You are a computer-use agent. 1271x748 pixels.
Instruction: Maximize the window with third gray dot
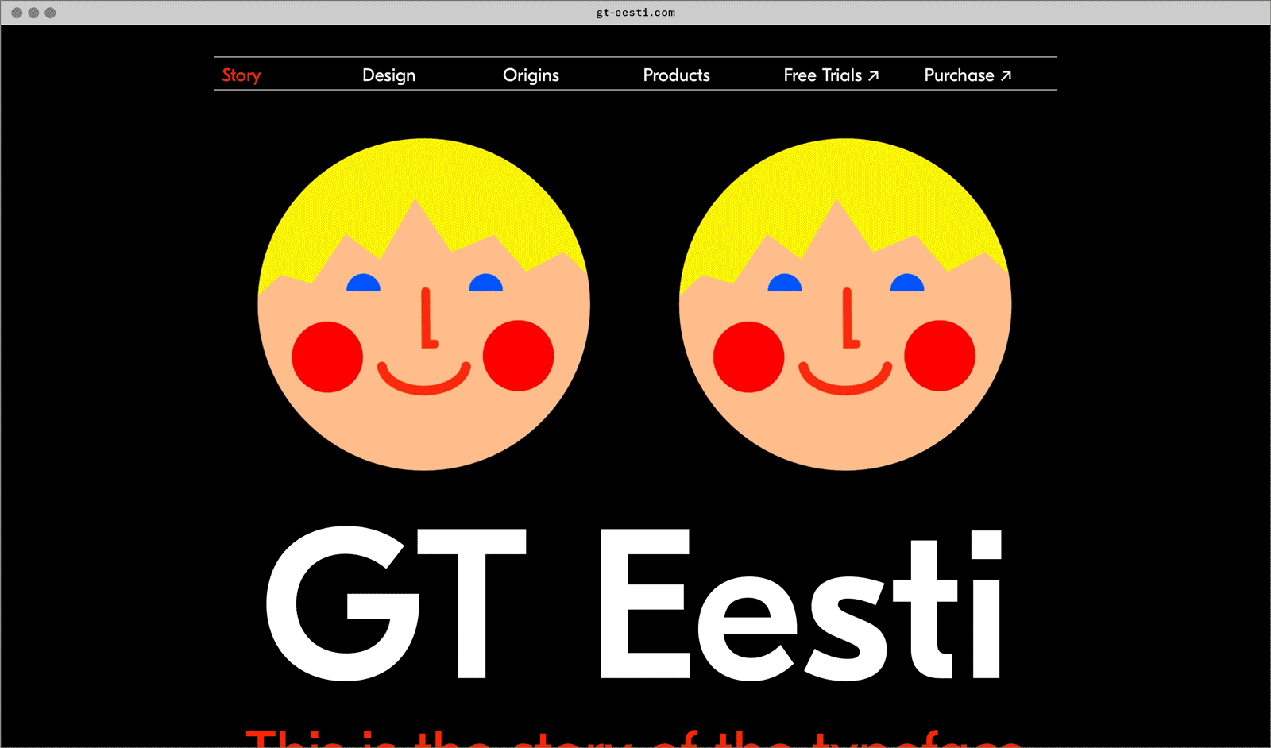point(50,13)
